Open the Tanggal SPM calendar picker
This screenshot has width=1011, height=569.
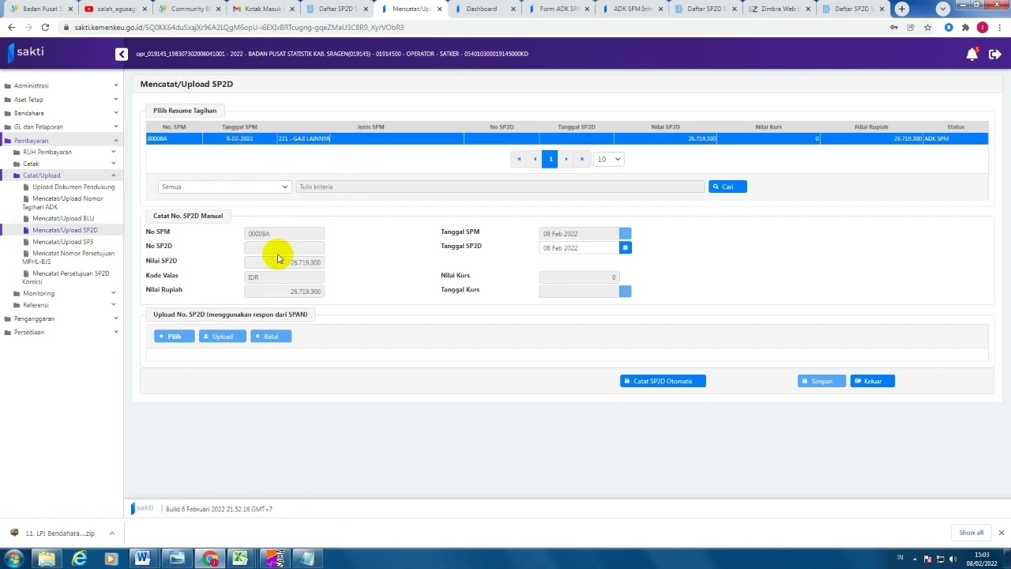[x=625, y=234]
